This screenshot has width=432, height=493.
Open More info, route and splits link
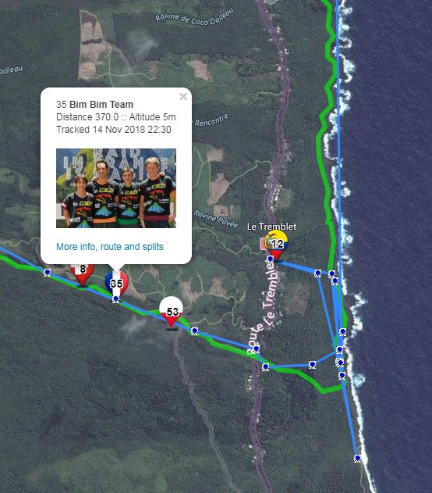pos(110,247)
